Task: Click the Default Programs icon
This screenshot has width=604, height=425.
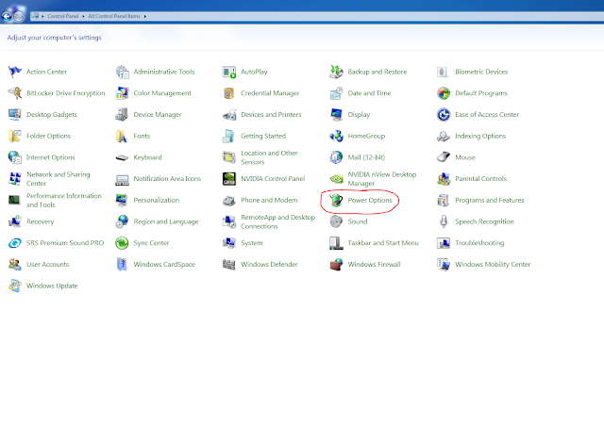Action: 444,93
